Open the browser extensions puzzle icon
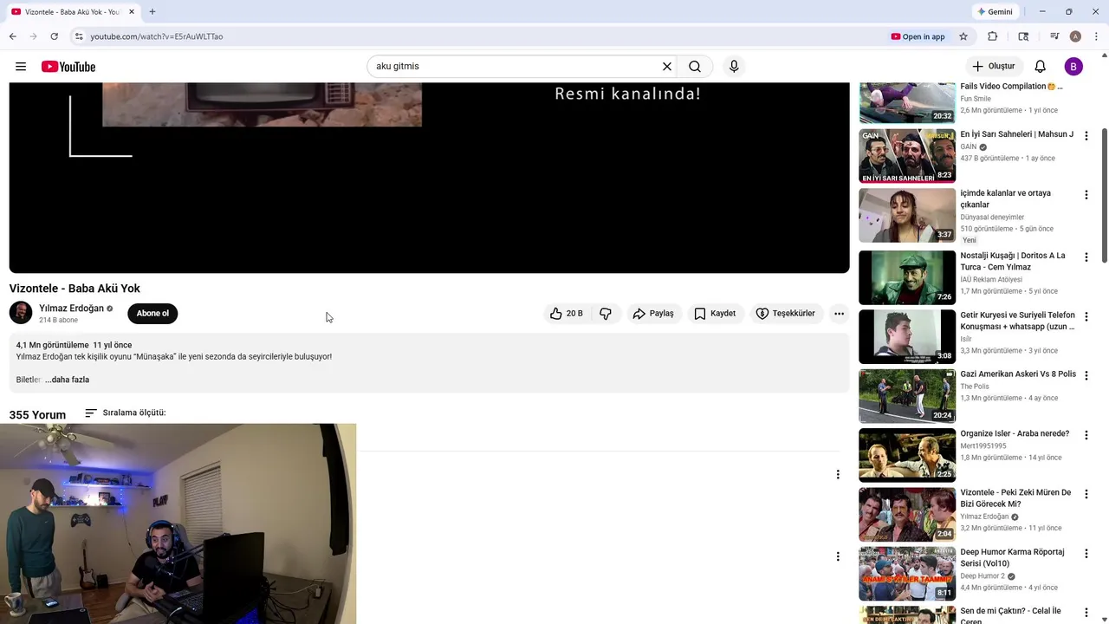This screenshot has width=1109, height=624. click(993, 36)
